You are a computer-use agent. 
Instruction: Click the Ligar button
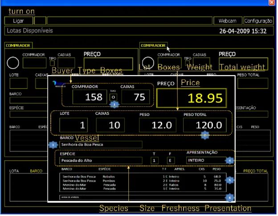[x=19, y=21]
